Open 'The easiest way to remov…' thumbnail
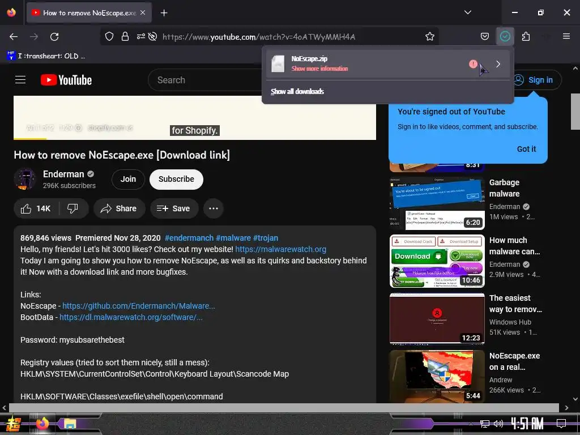Viewport: 580px width, 435px height. [x=437, y=319]
